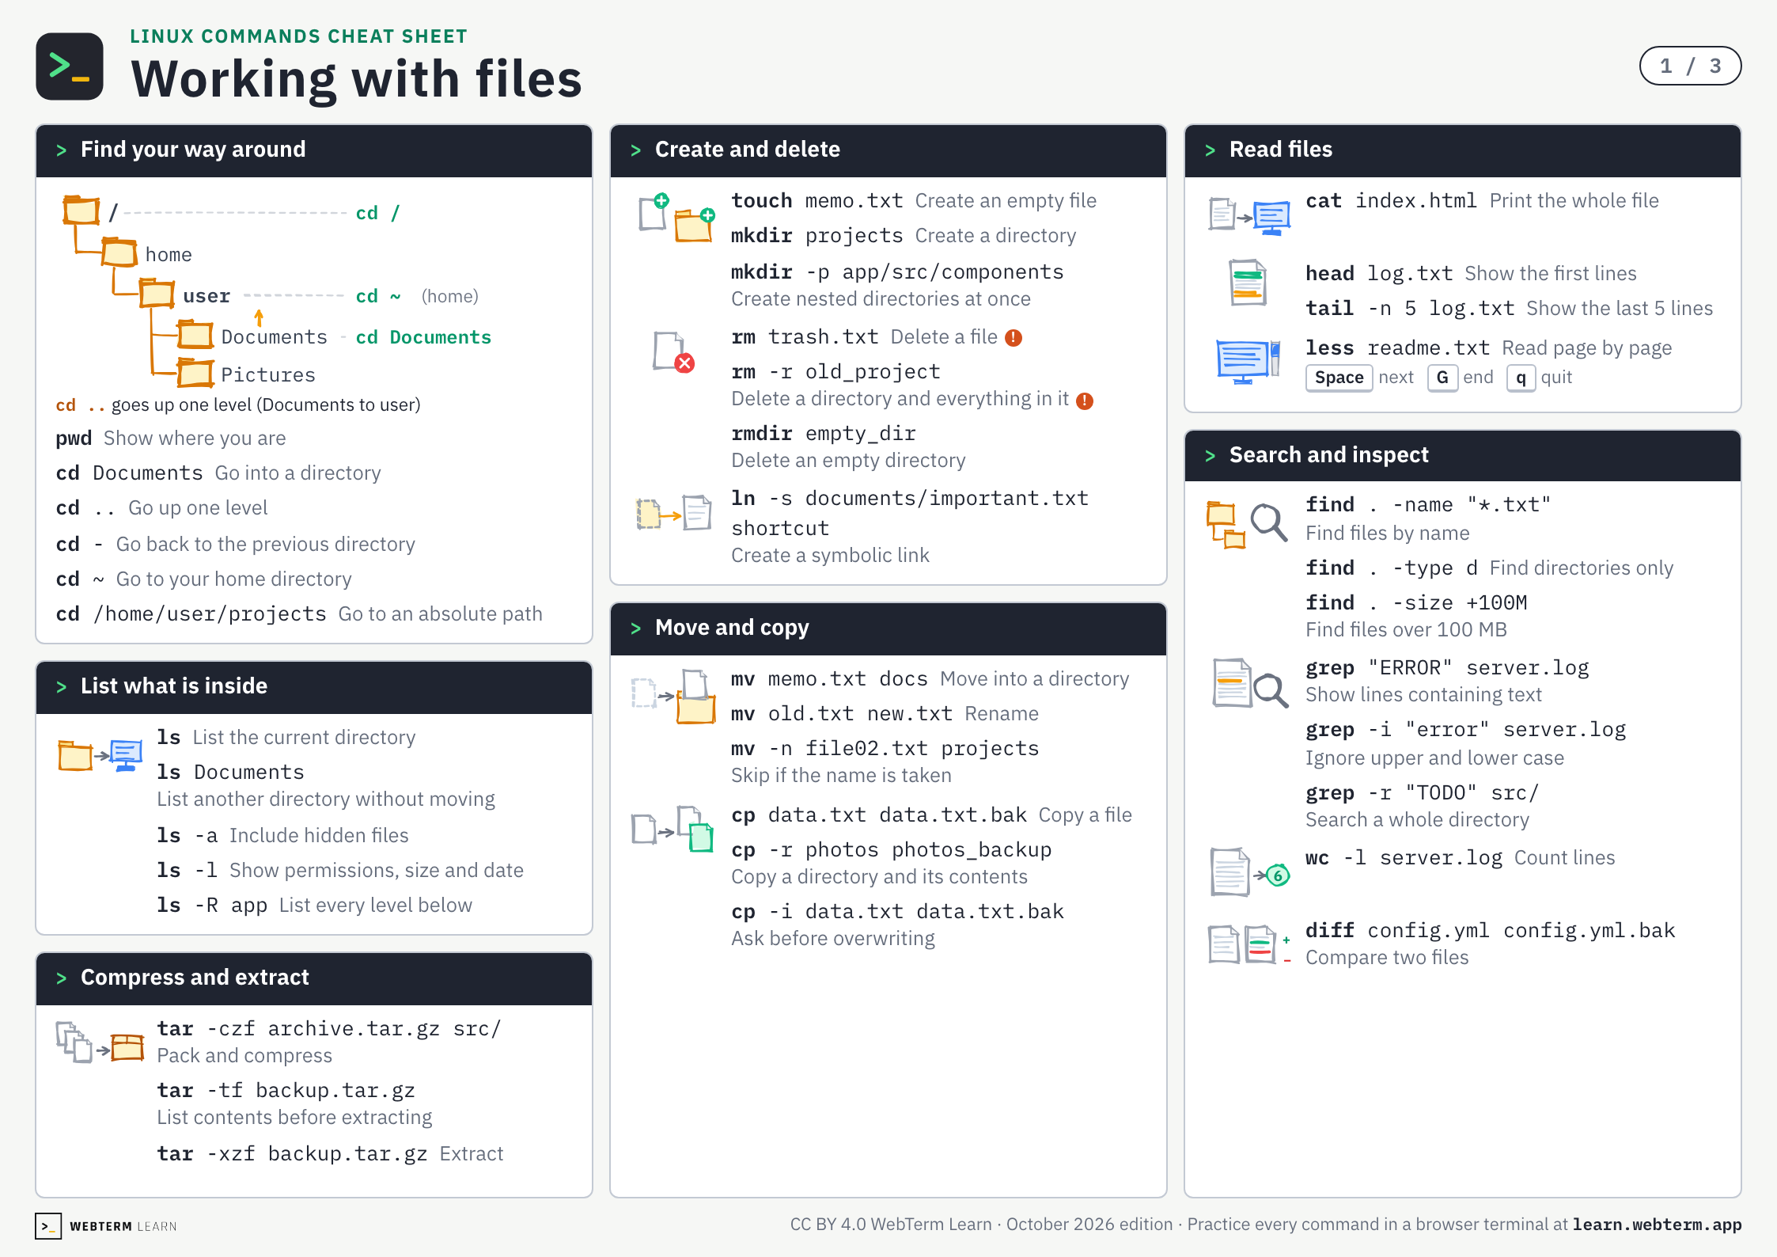Click the root folder icon in tree
The height and width of the screenshot is (1257, 1777).
click(81, 211)
